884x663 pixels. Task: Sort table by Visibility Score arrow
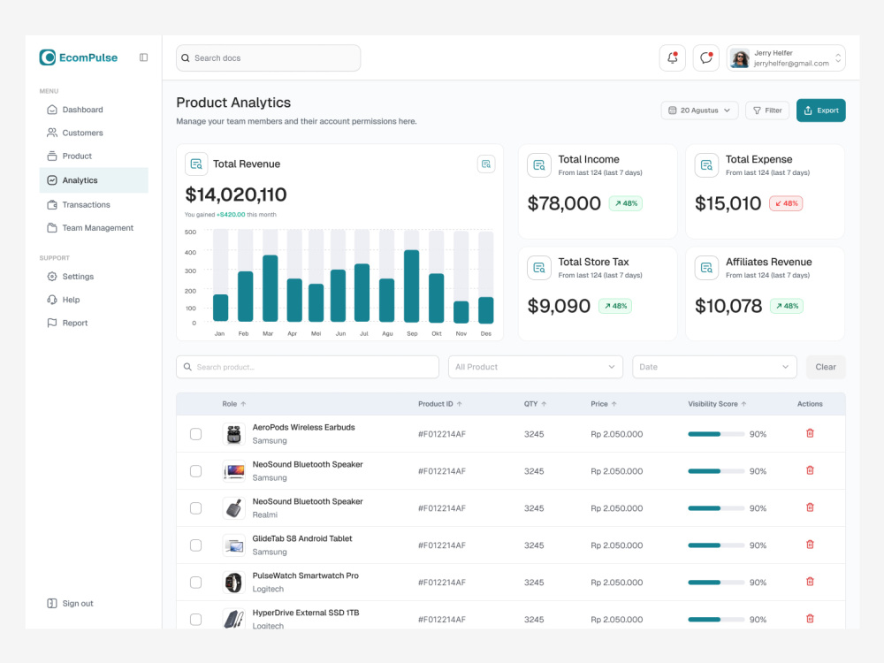(x=743, y=404)
